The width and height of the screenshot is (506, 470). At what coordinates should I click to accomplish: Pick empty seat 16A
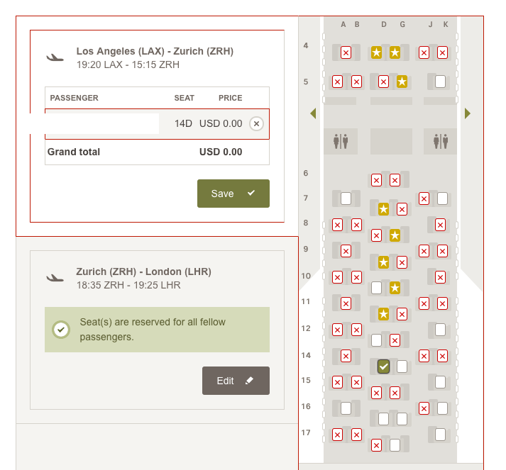tap(346, 408)
